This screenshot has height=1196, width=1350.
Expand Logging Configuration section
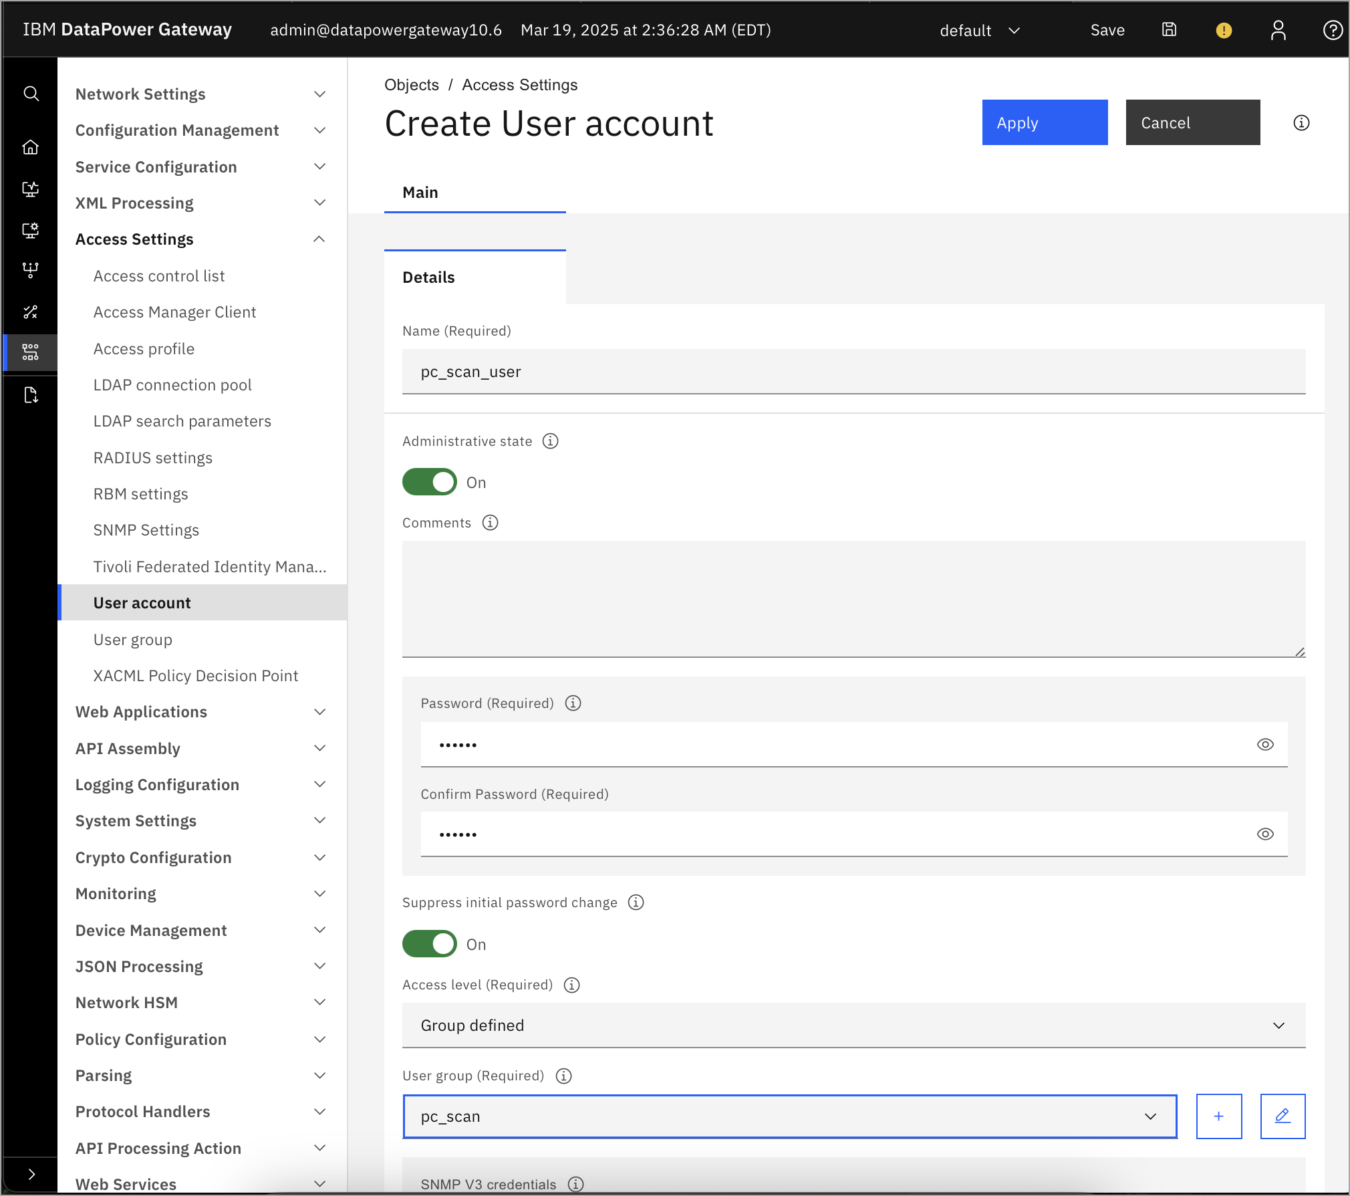[x=201, y=785]
